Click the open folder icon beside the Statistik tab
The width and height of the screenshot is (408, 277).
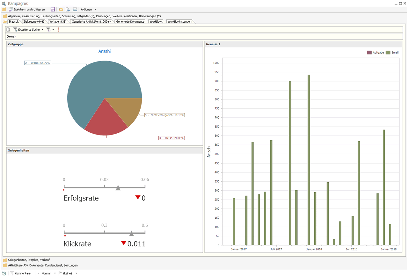[5, 22]
